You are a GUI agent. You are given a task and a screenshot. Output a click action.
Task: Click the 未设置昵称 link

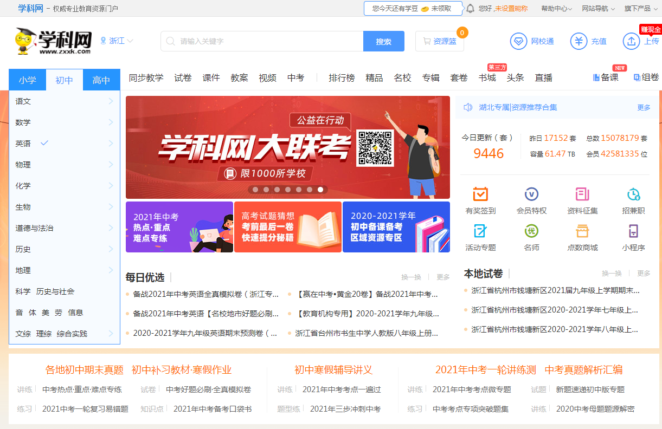click(x=511, y=9)
